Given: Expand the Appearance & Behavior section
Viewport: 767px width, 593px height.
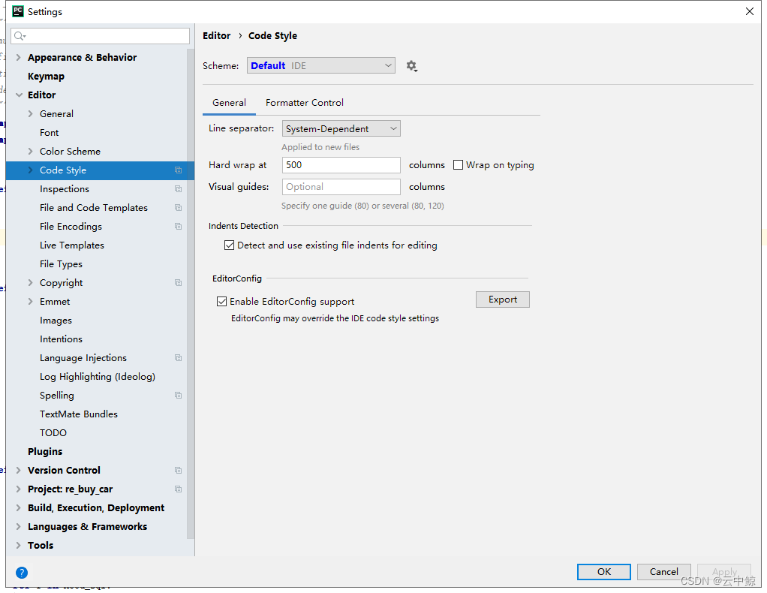Looking at the screenshot, I should (x=18, y=57).
